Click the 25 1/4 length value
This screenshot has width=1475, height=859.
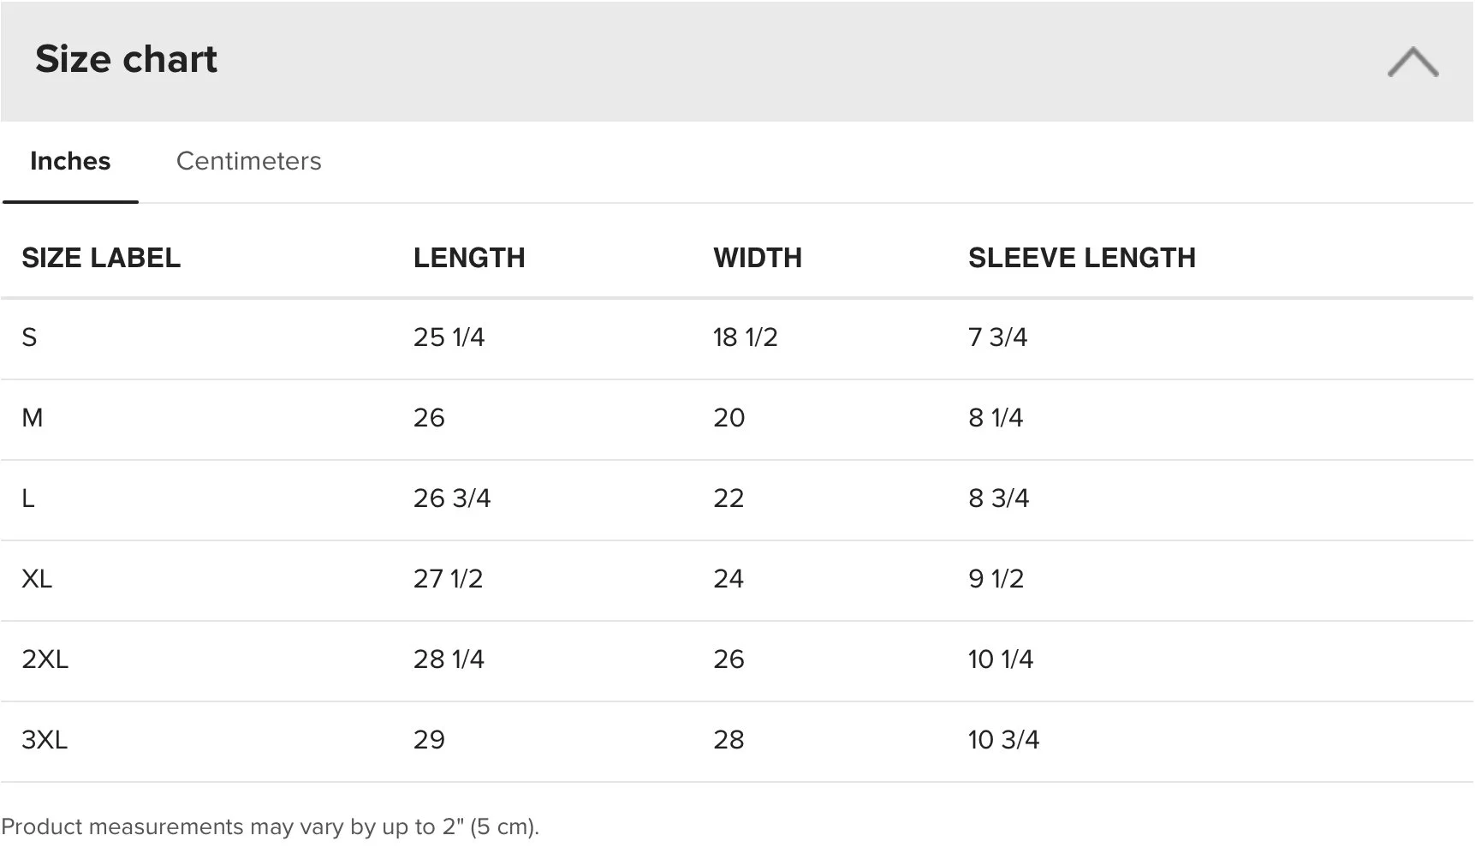pos(449,337)
